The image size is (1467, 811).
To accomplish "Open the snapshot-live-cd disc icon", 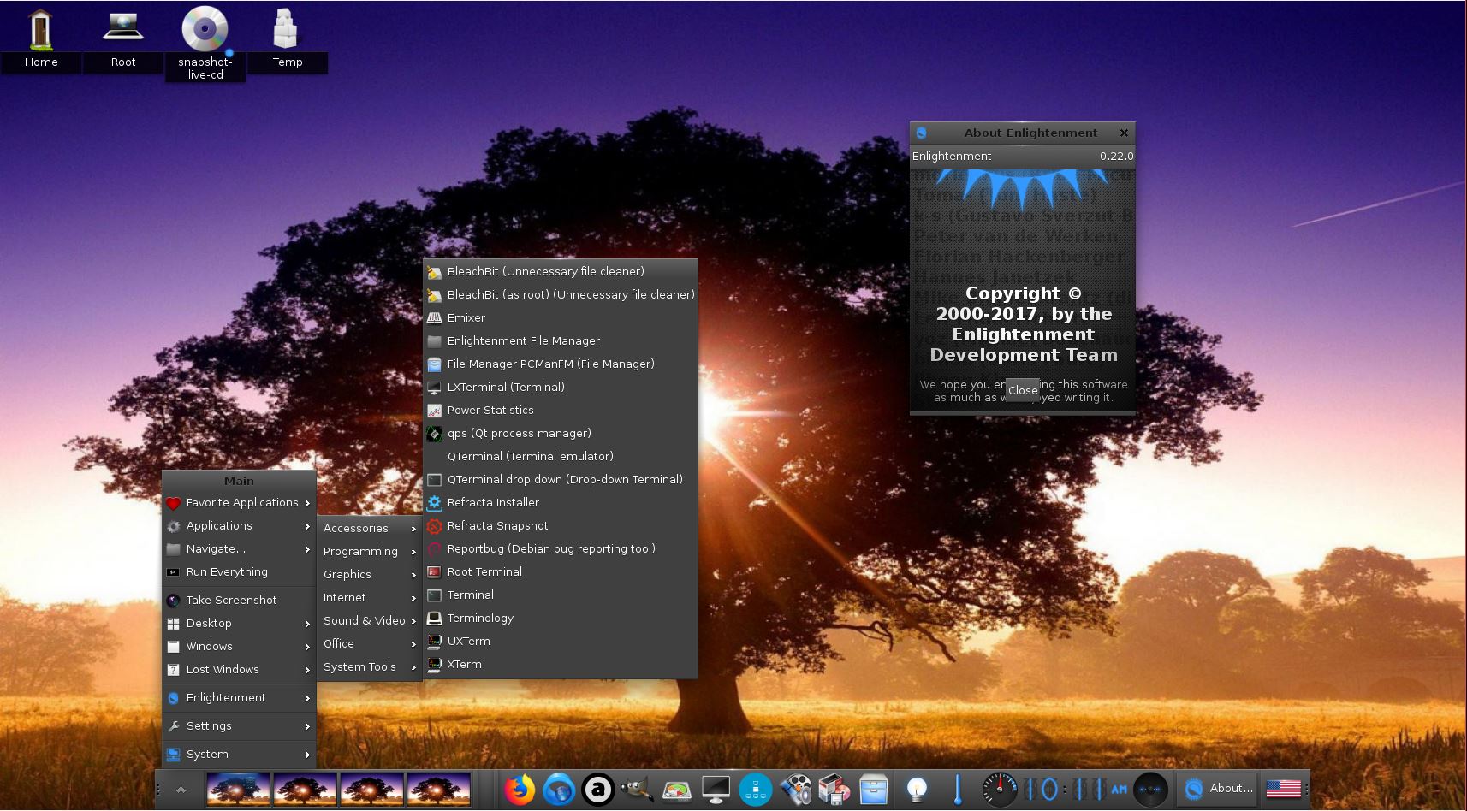I will [205, 43].
